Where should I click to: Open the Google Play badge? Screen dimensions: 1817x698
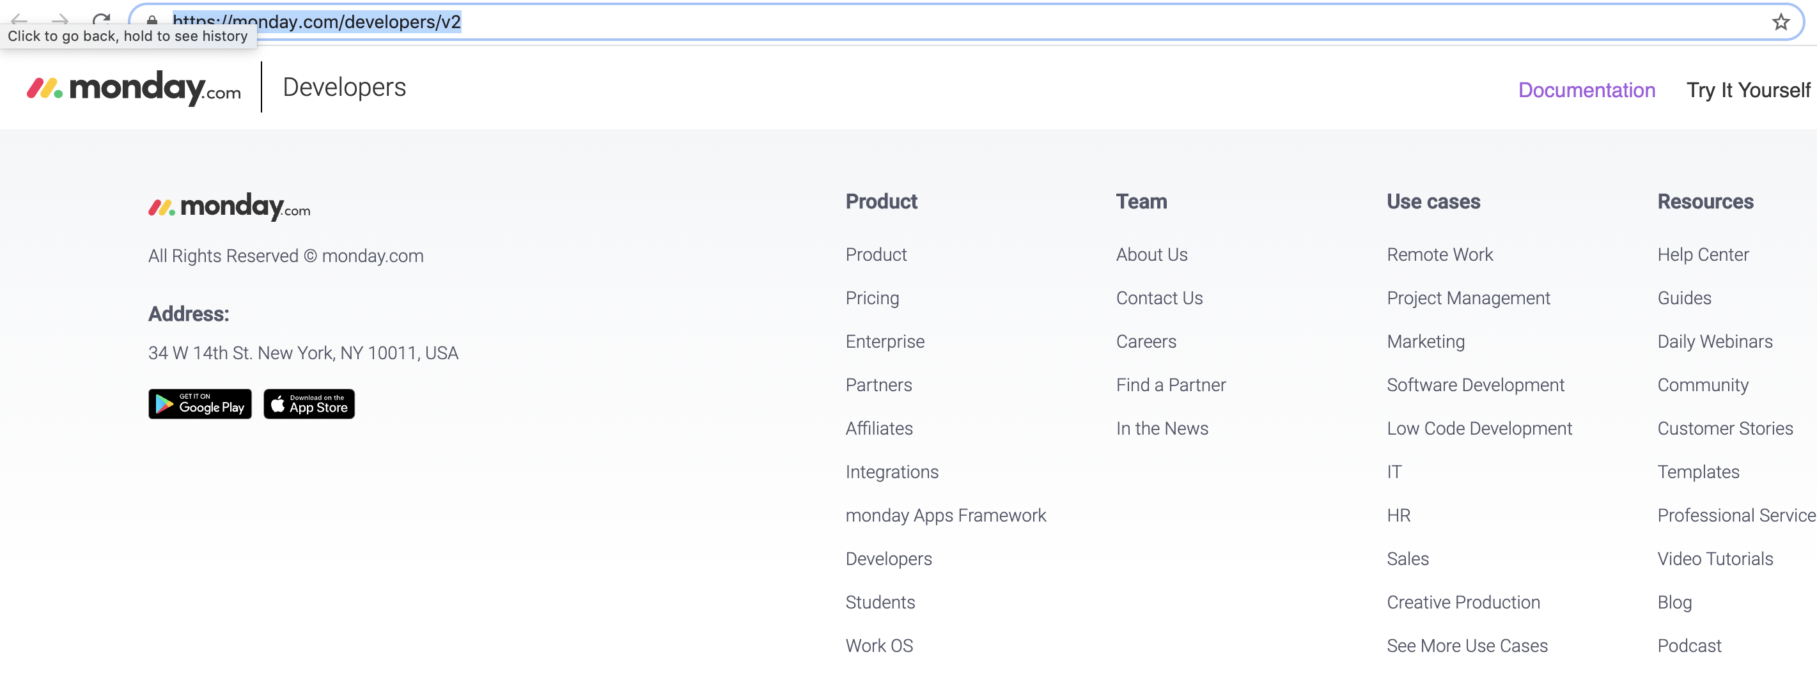(199, 404)
